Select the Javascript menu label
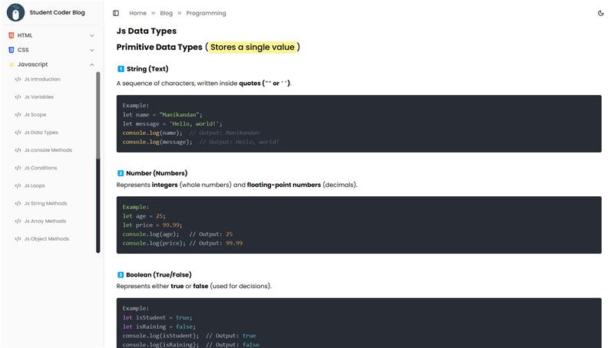This screenshot has height=348, width=614. [32, 64]
